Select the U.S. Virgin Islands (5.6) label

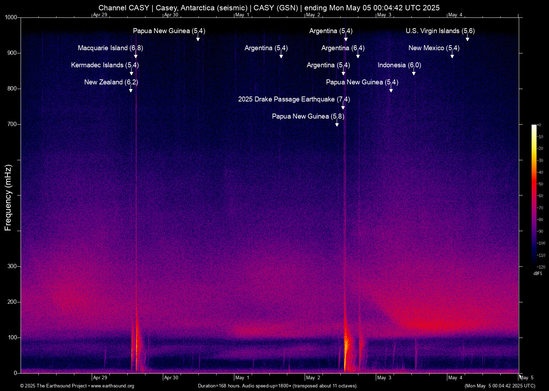tap(440, 31)
